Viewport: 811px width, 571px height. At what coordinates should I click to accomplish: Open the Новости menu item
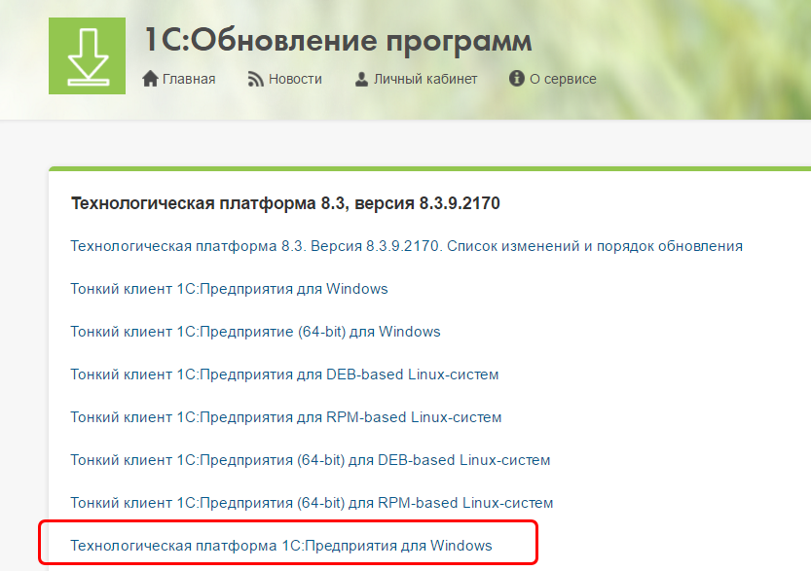click(295, 79)
